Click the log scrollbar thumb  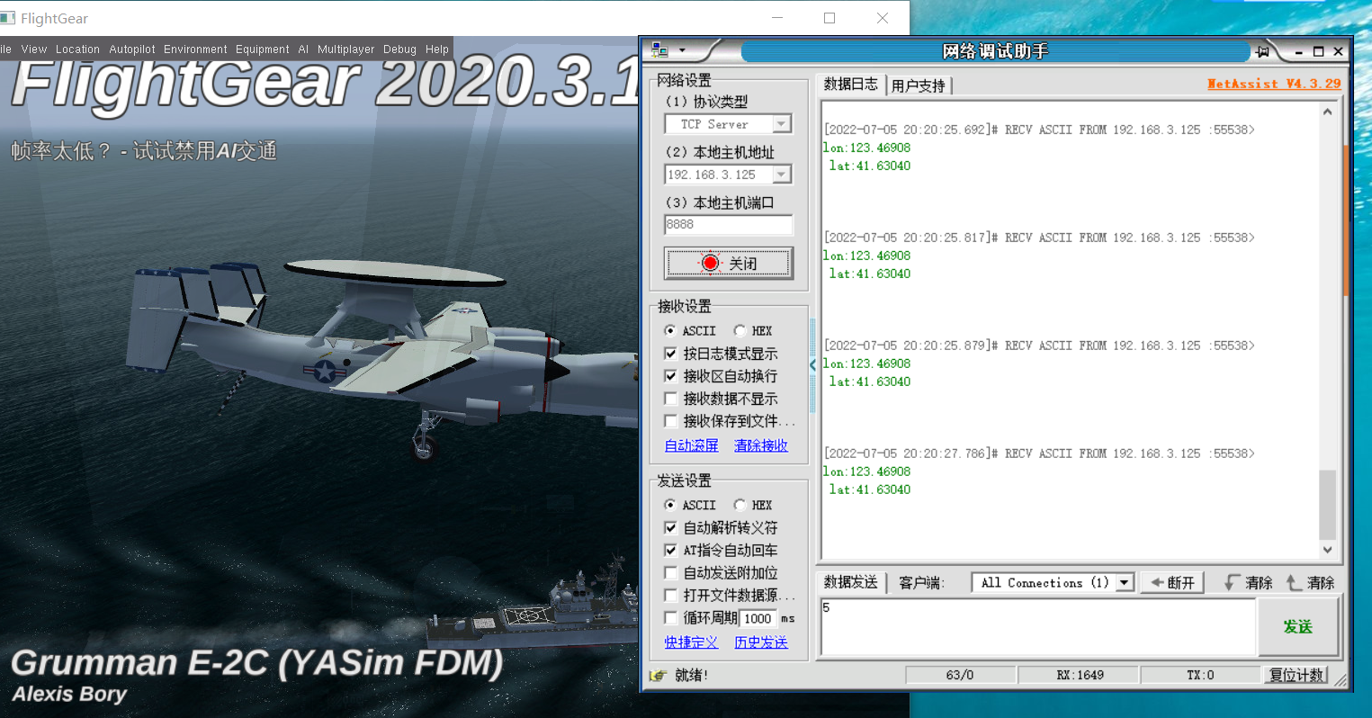1327,504
